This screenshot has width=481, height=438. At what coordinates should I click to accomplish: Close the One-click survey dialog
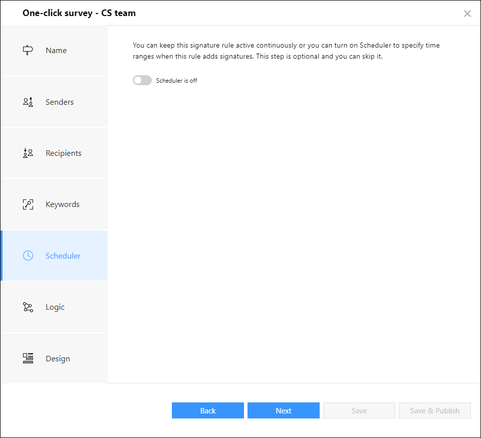pyautogui.click(x=467, y=14)
